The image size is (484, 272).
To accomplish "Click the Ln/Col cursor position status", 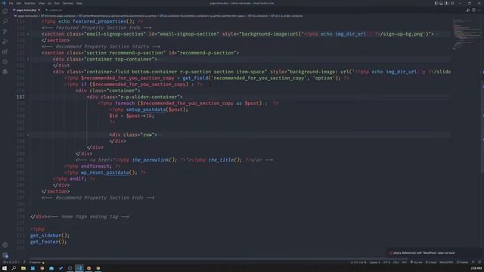I will 358,262.
